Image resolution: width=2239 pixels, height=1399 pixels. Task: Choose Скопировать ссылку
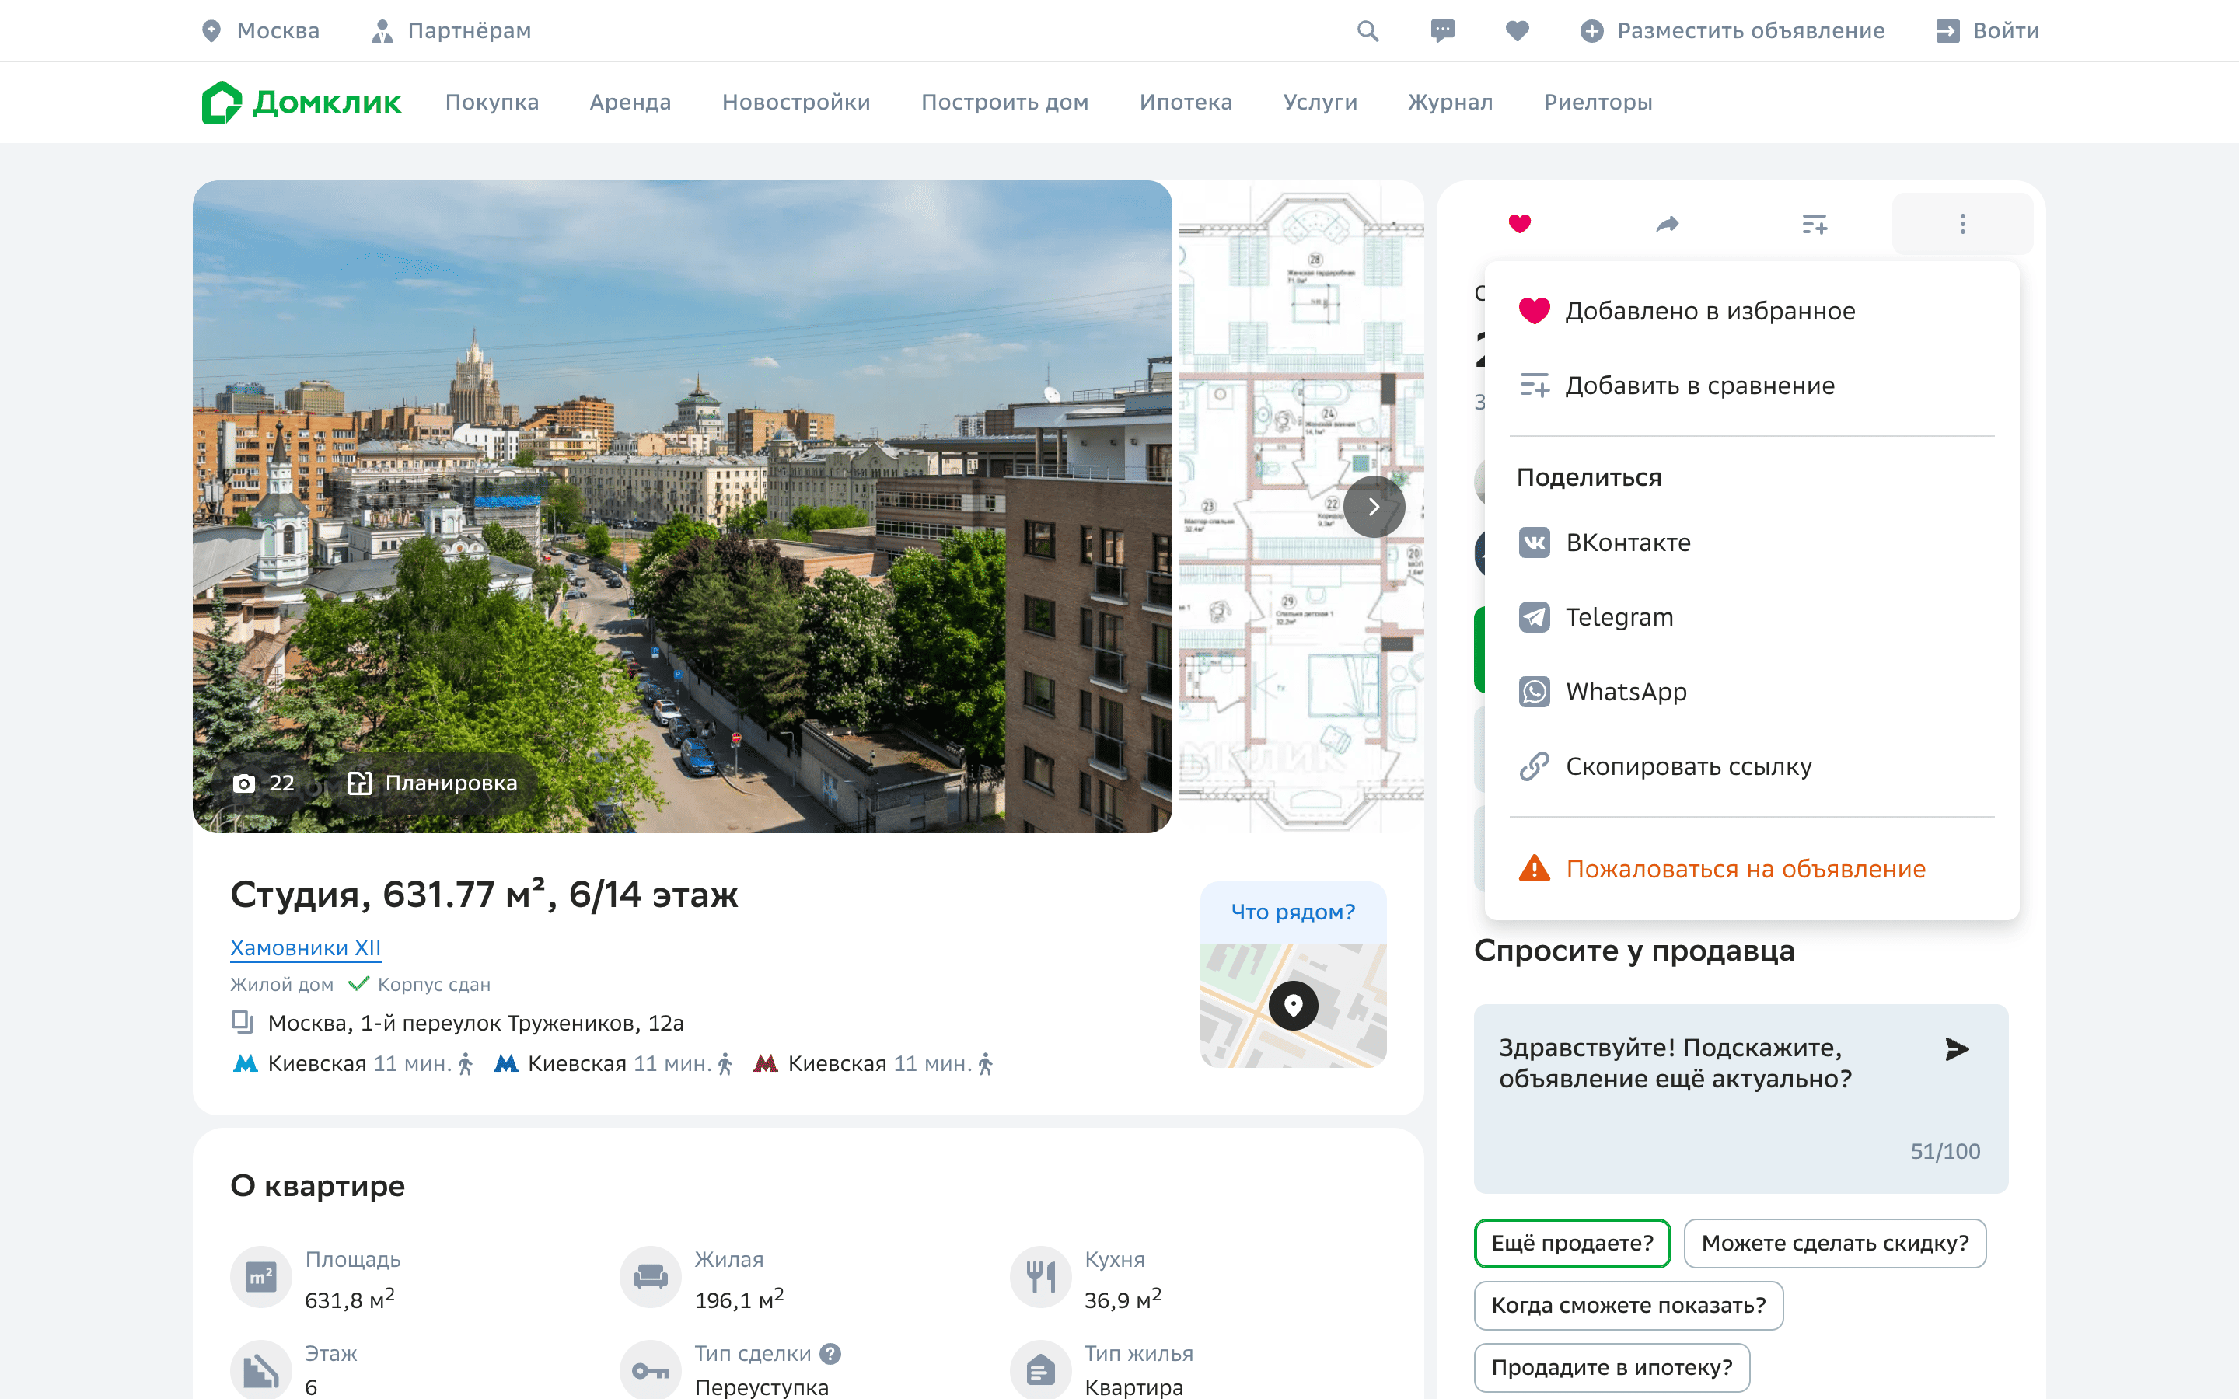click(x=1752, y=766)
